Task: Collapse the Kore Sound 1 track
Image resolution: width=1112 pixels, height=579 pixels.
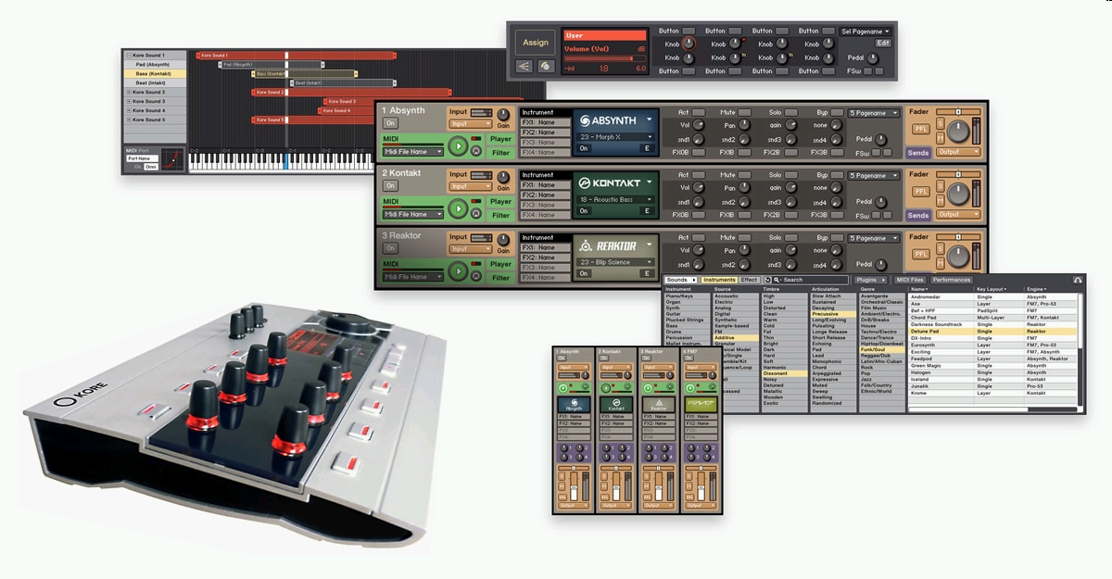Action: click(129, 55)
